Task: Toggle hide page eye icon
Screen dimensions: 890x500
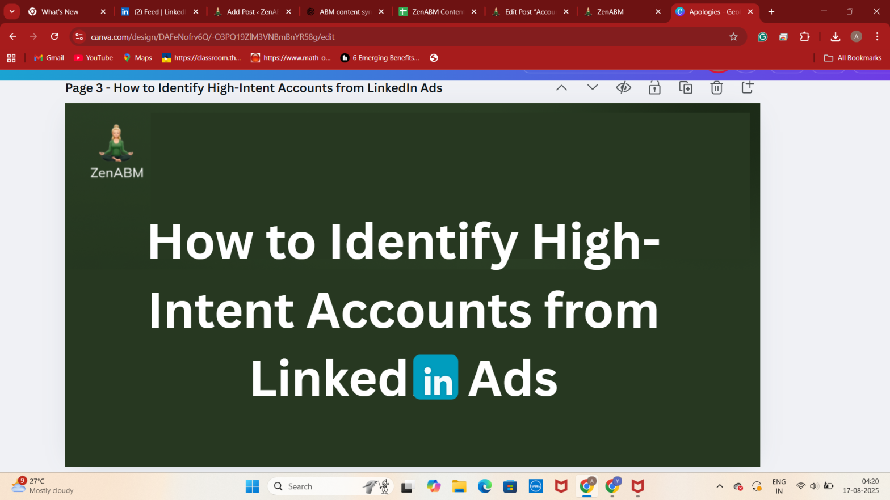Action: [623, 88]
